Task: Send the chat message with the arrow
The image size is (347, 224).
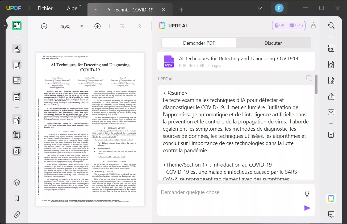Action: tap(307, 208)
